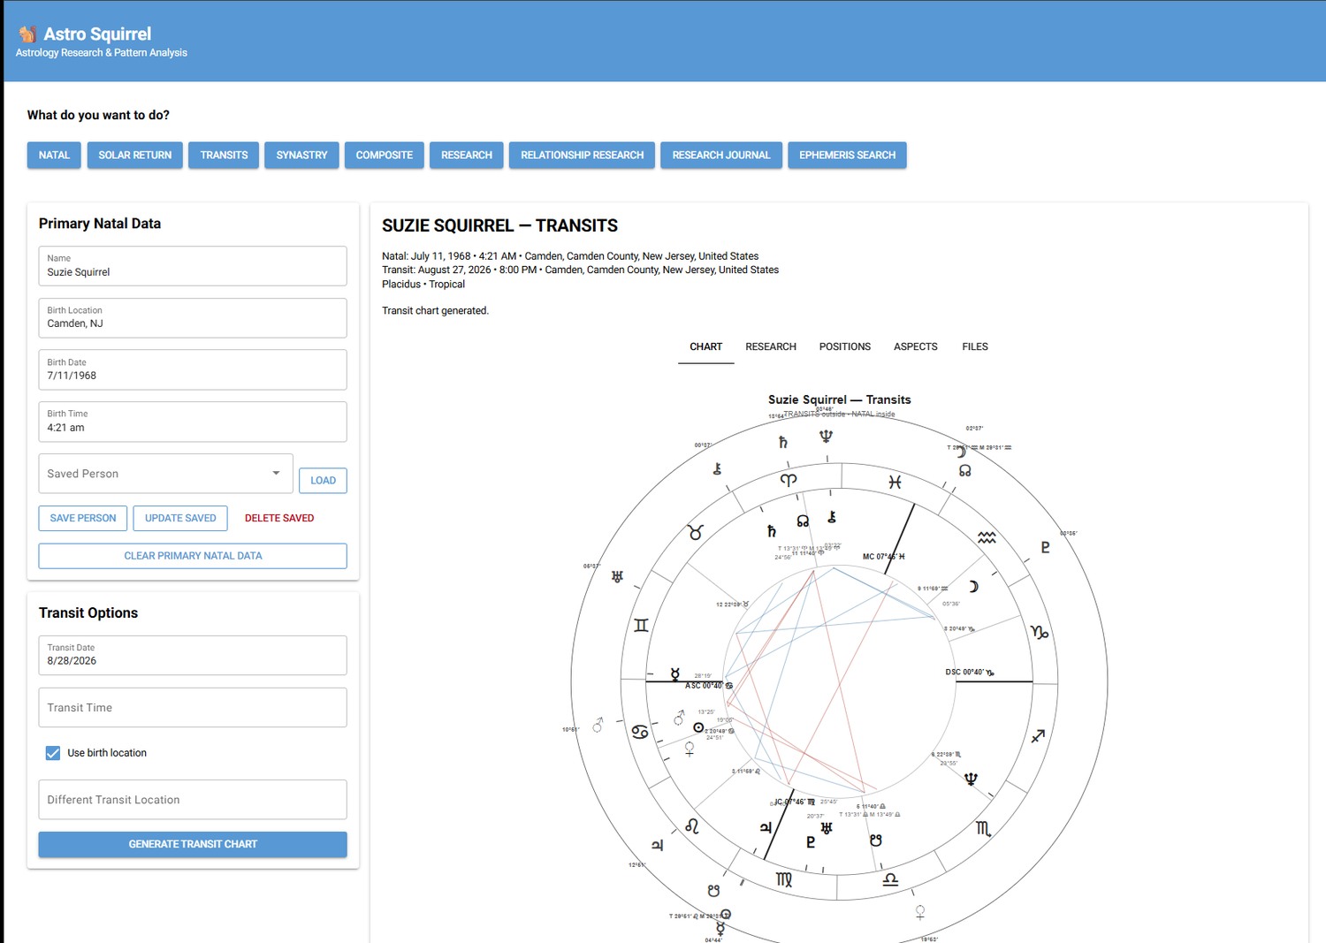
Task: Click the natal Moon crescent inside the chart
Action: (973, 587)
